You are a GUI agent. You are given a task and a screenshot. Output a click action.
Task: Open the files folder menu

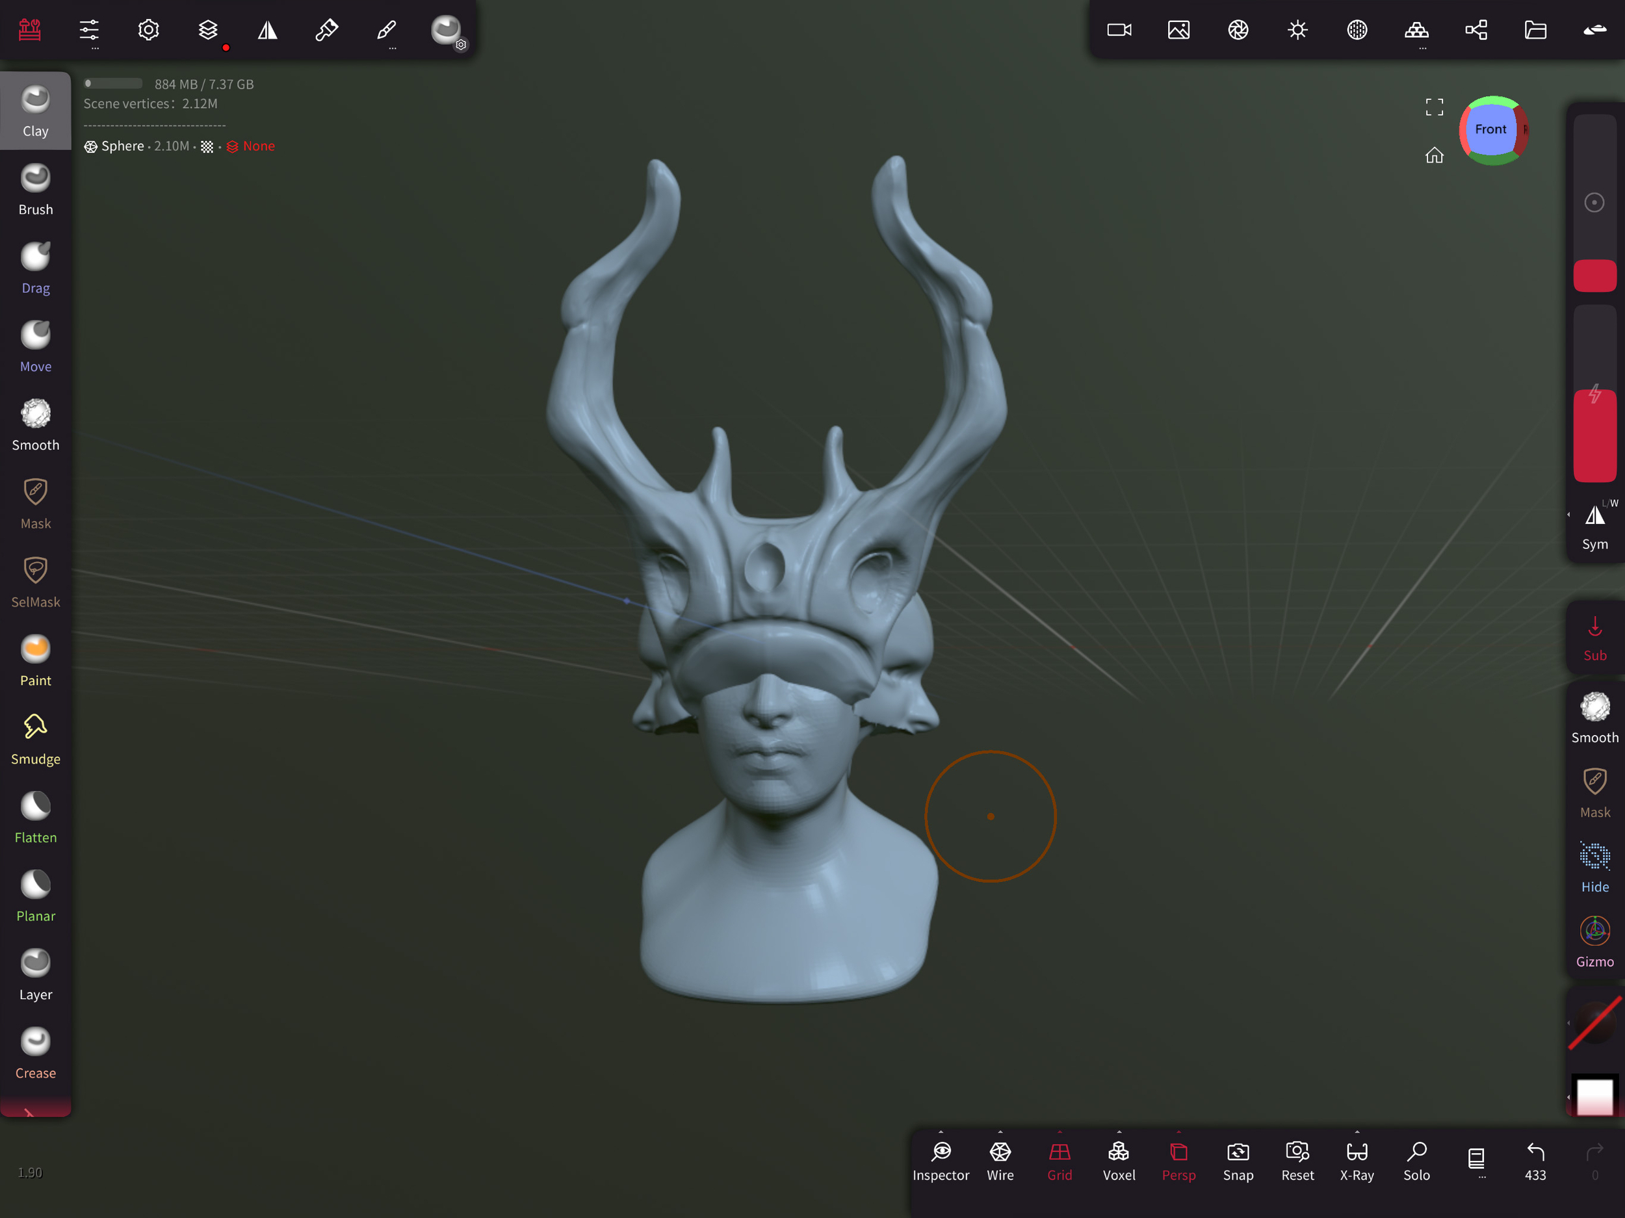[1535, 30]
